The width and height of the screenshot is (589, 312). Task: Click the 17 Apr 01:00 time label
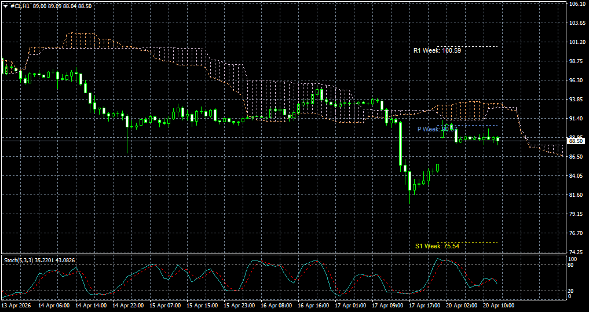coord(351,306)
